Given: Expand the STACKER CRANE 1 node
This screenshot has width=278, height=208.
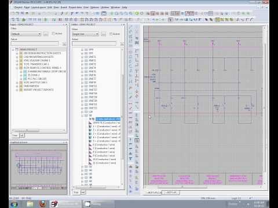Looking at the screenshot, I should 17,61.
